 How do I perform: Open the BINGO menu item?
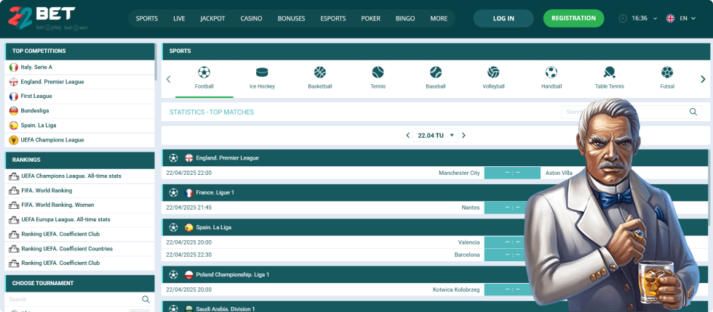(405, 19)
